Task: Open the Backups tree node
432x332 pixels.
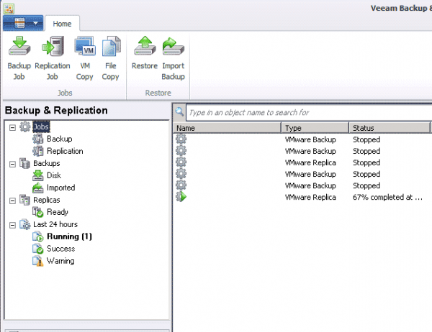Action: (47, 163)
